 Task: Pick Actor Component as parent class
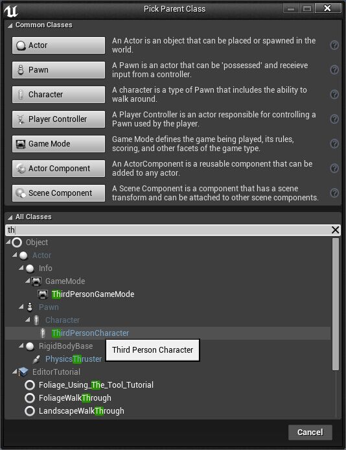[x=58, y=169]
